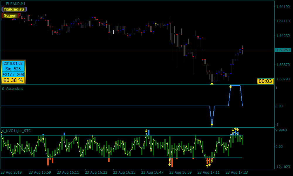Click the 2019.01.02 date field

[x=13, y=63]
